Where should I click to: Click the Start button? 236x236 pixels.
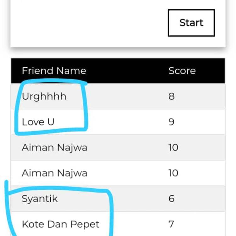pos(191,23)
